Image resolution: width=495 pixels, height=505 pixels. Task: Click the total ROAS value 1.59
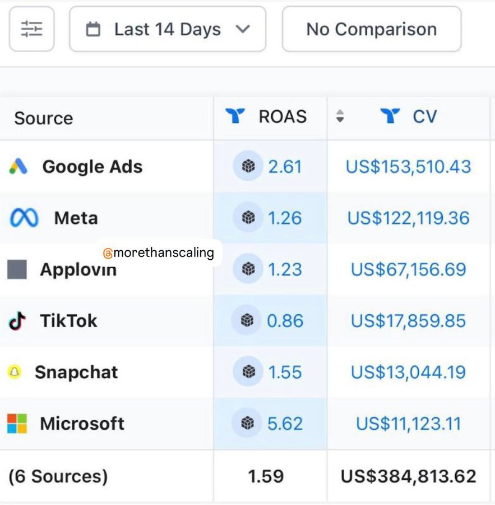coord(266,476)
